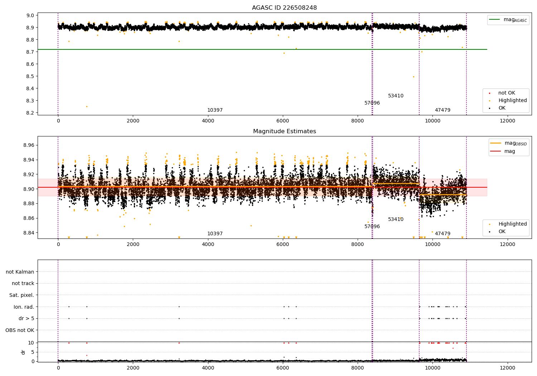Click OBSID label 47479 in the top plot
This screenshot has height=376, width=537.
(442, 110)
